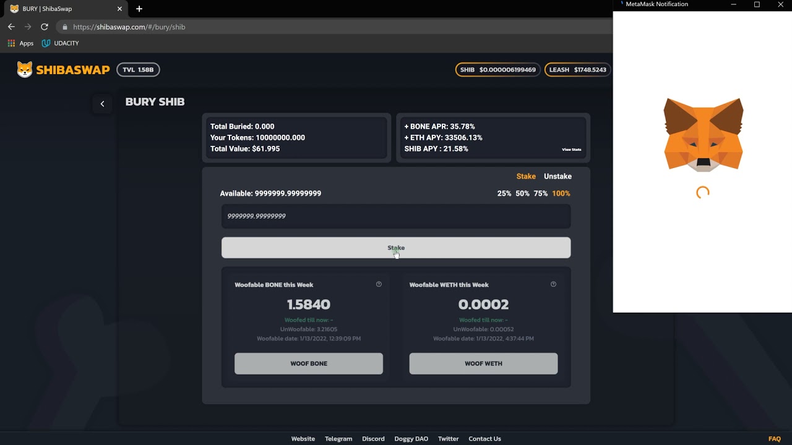The width and height of the screenshot is (792, 445).
Task: Click the SHIB price badge
Action: point(498,70)
